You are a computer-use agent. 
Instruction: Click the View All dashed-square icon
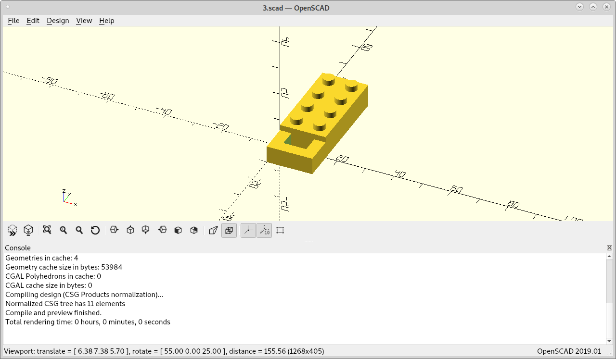pyautogui.click(x=280, y=230)
